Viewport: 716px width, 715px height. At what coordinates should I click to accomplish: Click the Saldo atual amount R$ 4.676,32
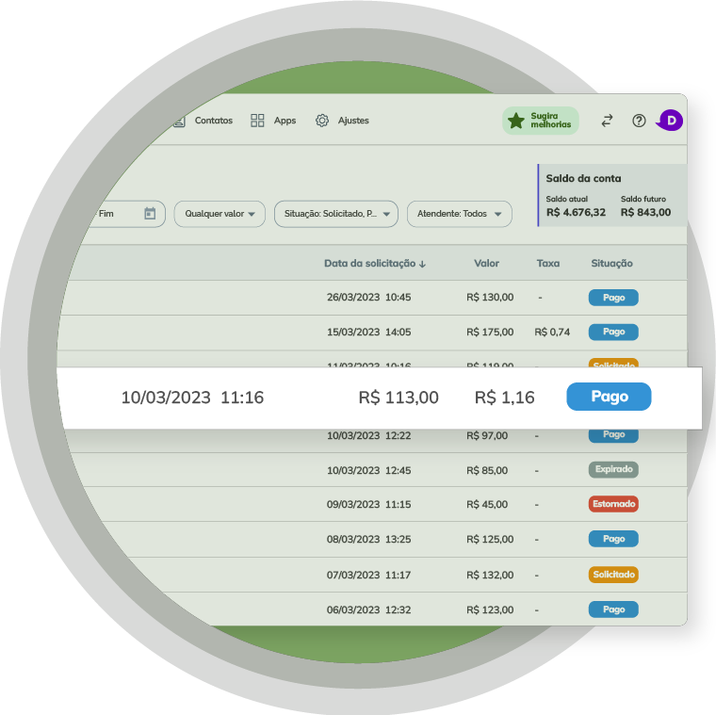576,212
